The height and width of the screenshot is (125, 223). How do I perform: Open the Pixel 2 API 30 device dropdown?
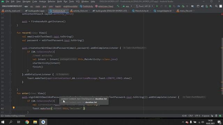pos(144,6)
